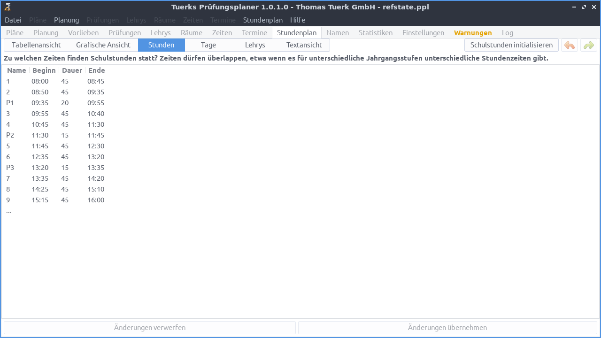601x338 pixels.
Task: Click the Dauer column header
Action: pos(72,70)
